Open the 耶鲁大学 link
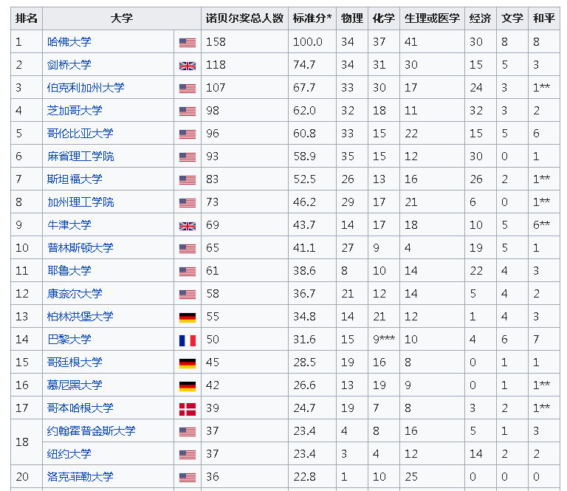This screenshot has height=491, width=567. point(69,270)
